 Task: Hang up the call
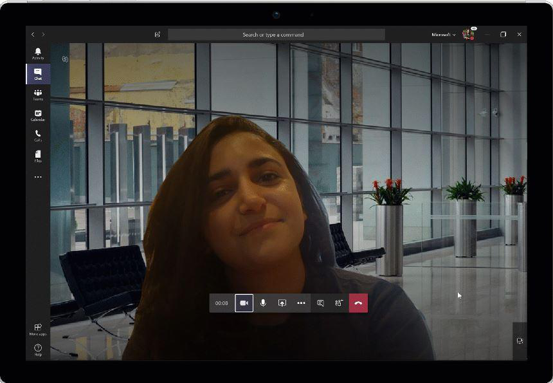click(x=358, y=303)
